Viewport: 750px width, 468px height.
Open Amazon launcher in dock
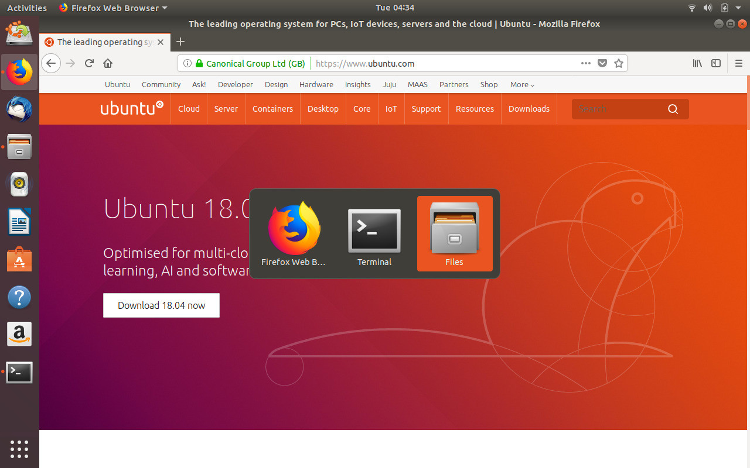[19, 335]
